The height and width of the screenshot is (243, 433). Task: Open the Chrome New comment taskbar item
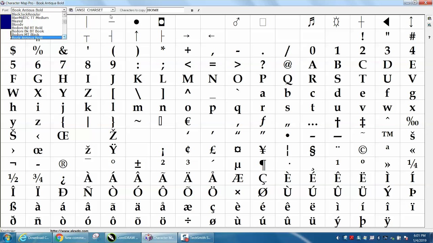click(x=71, y=238)
